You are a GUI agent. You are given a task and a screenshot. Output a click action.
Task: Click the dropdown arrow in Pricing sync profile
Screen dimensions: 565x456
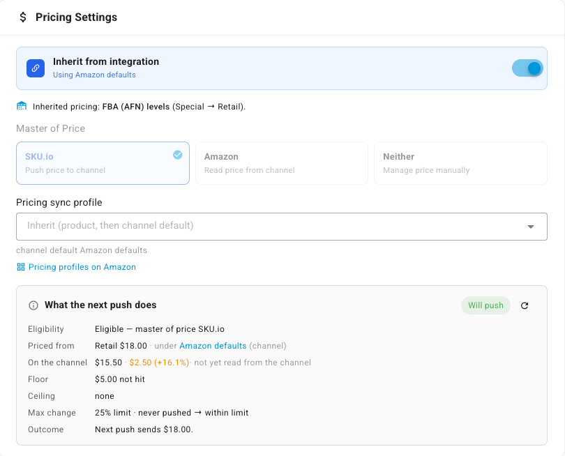[x=530, y=227]
